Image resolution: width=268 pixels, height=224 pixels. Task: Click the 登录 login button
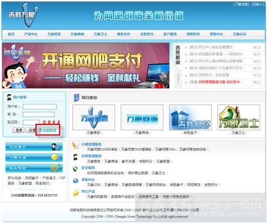pos(18,130)
